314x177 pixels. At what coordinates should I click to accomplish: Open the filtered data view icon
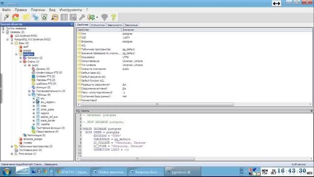[x=73, y=17]
